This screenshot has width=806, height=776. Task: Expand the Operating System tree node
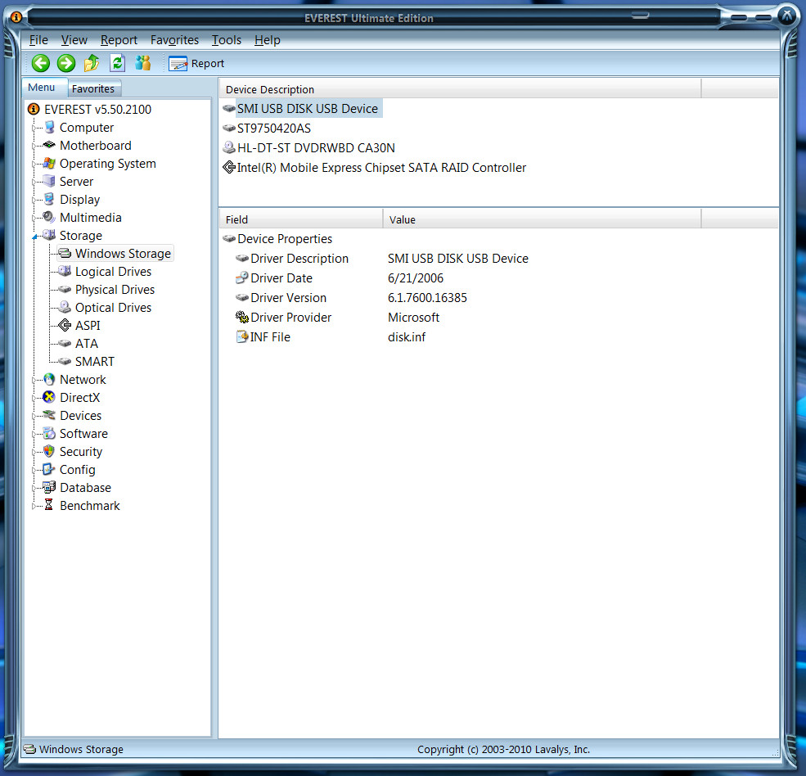pos(34,164)
